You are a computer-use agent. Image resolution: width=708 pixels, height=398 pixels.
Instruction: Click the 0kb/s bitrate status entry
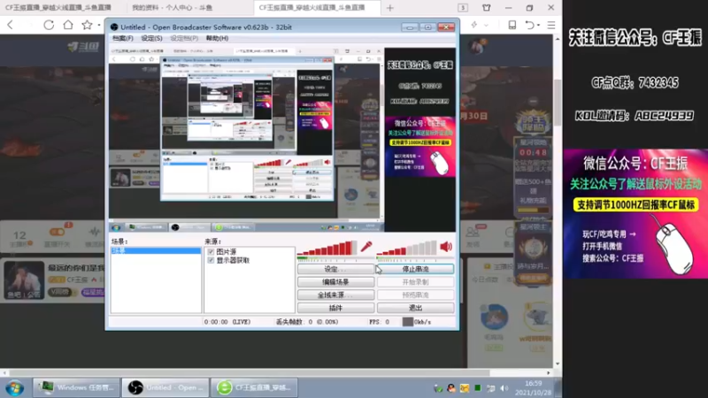(x=417, y=322)
